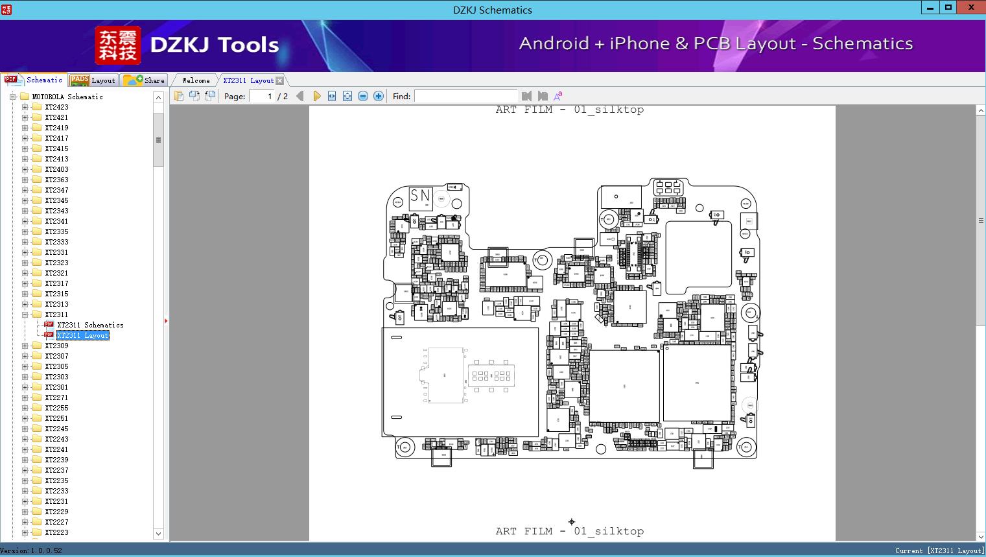This screenshot has width=986, height=557.
Task: Click the red DZKJ logo in banner
Action: point(117,45)
